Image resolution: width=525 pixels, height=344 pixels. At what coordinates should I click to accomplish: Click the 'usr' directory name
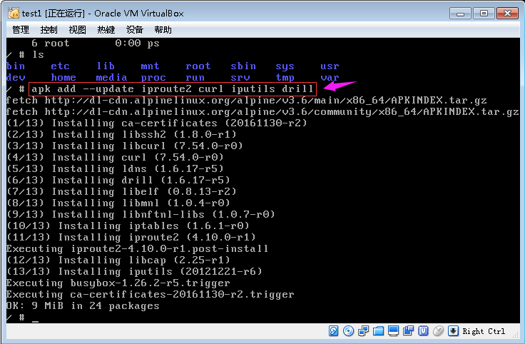[330, 66]
